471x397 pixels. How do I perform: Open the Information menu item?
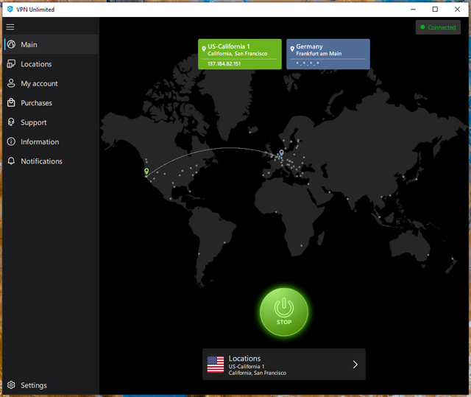tap(51, 141)
